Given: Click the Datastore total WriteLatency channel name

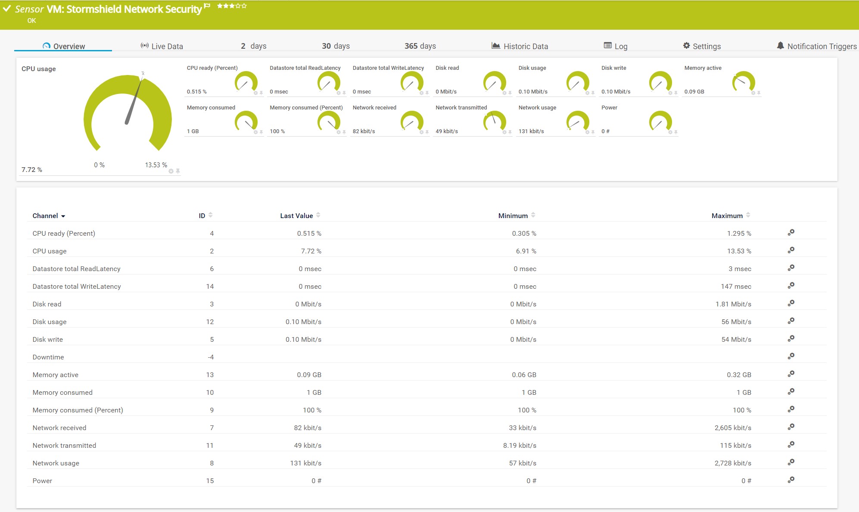Looking at the screenshot, I should click(x=77, y=286).
